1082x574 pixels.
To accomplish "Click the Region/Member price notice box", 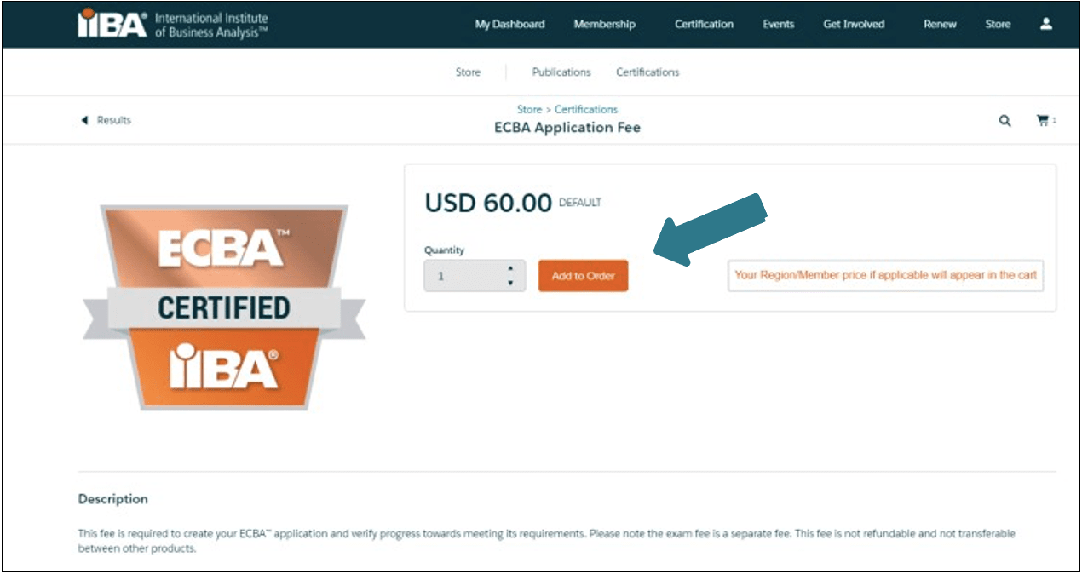I will 886,275.
